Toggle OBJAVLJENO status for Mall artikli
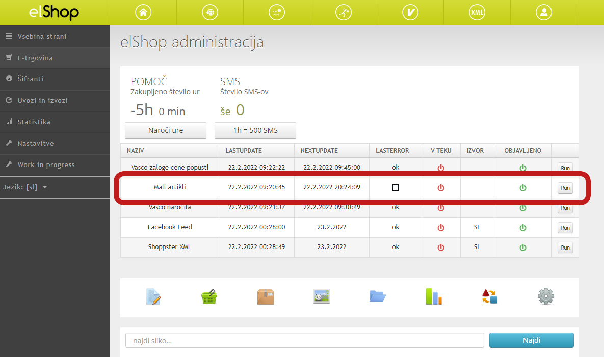This screenshot has width=604, height=357. [523, 188]
